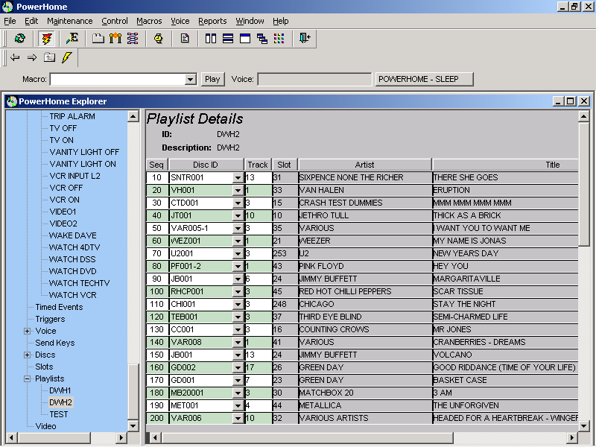The width and height of the screenshot is (596, 447).
Task: Open the Control menu
Action: tap(115, 21)
